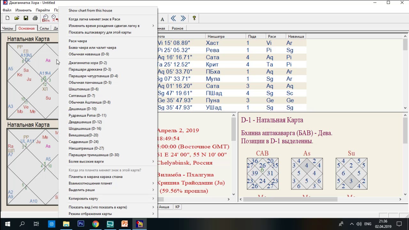The width and height of the screenshot is (409, 230).
Task: Select Планеты в марана карака стхана
Action: coord(108,177)
